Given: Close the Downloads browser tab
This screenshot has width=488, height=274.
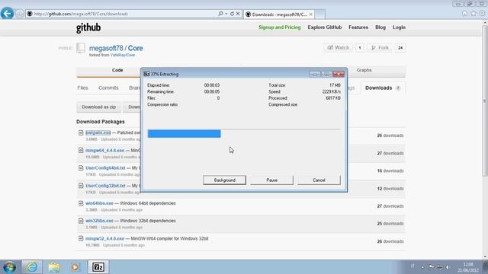Looking at the screenshot, I should tap(310, 14).
